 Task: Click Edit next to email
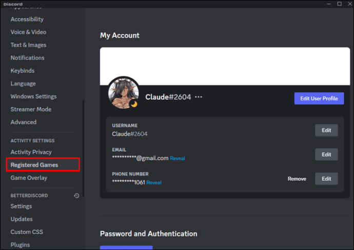tap(326, 154)
